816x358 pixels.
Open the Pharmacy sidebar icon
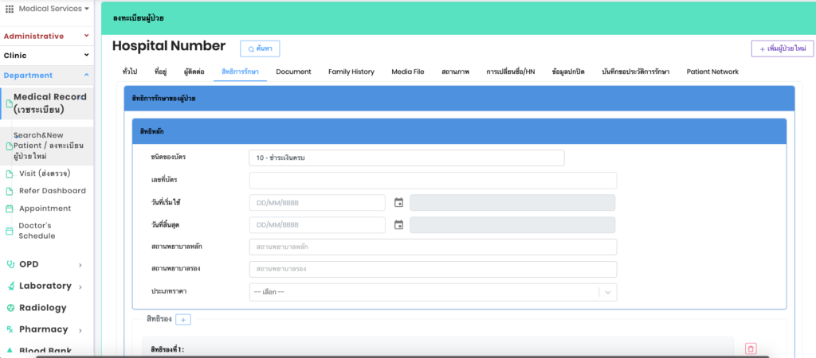tap(10, 329)
